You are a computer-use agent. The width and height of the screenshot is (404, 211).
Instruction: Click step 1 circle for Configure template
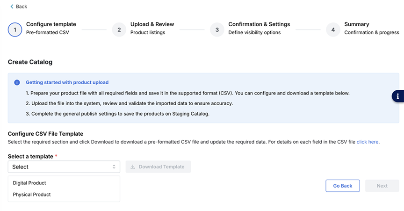(x=15, y=29)
